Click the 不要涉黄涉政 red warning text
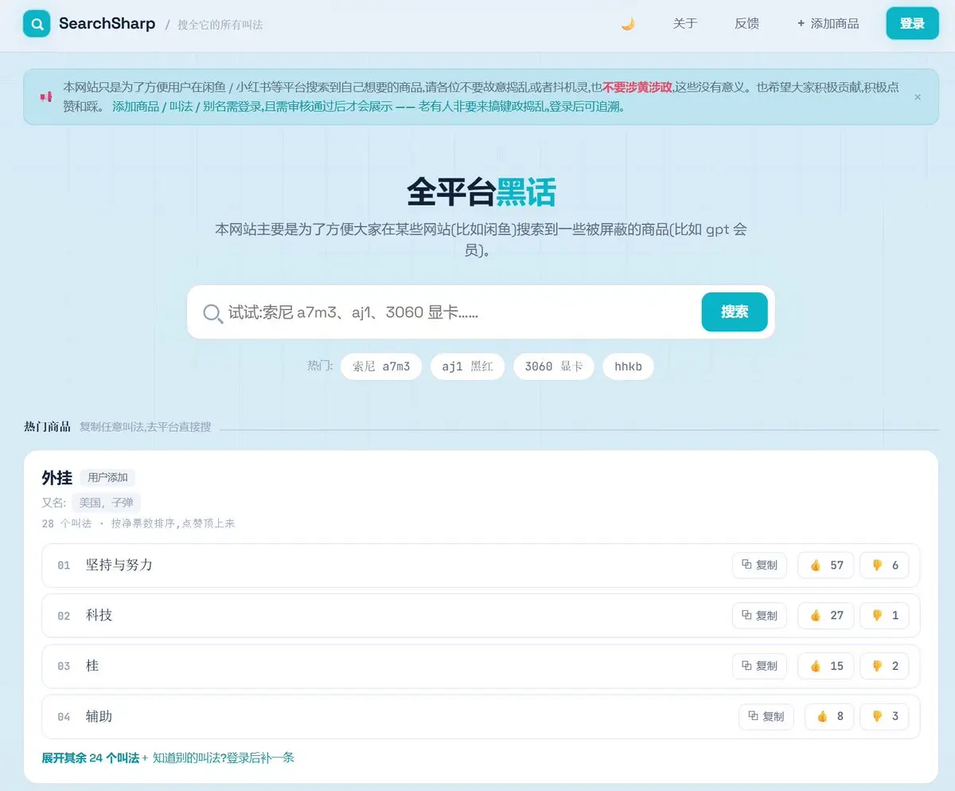 point(637,87)
